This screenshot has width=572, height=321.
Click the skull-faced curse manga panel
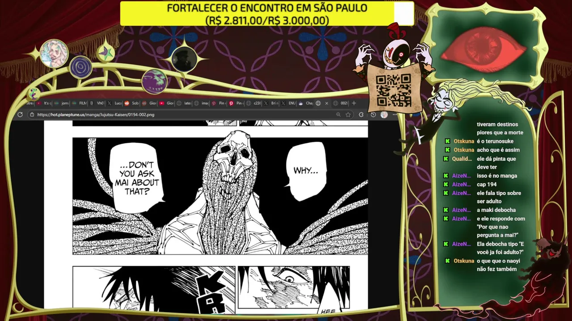click(220, 196)
